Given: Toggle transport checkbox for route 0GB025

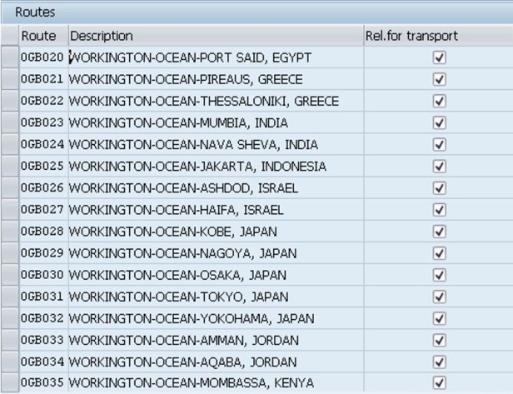Looking at the screenshot, I should click(x=440, y=167).
